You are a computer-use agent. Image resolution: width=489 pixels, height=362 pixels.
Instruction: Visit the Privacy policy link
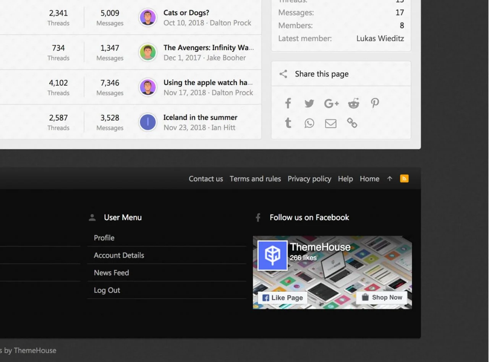tap(309, 179)
